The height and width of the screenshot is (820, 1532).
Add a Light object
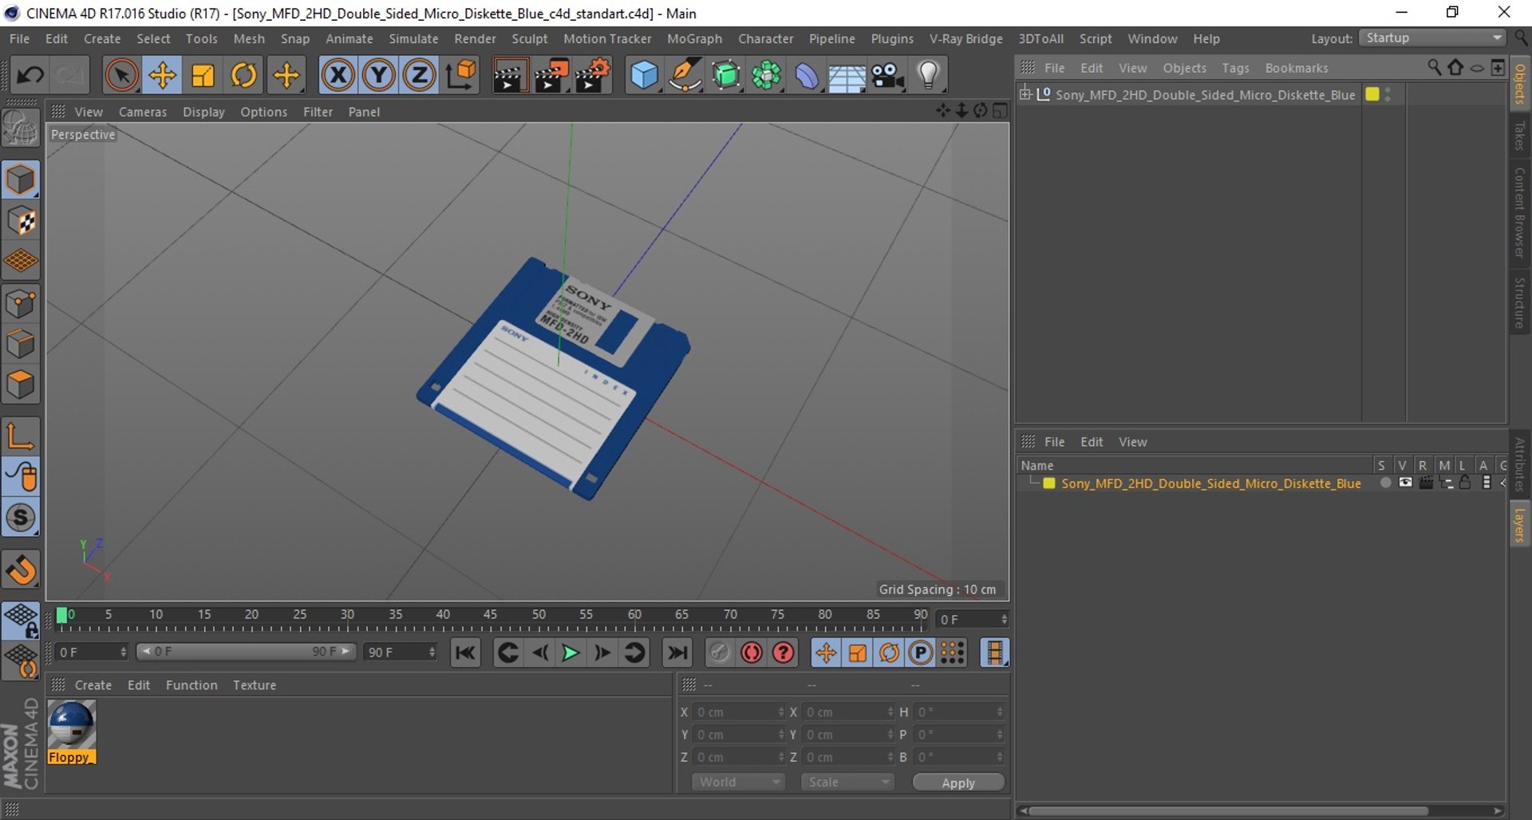929,76
